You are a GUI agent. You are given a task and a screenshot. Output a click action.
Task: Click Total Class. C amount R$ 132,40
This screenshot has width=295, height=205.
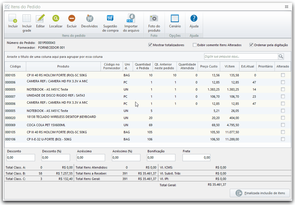(66, 179)
